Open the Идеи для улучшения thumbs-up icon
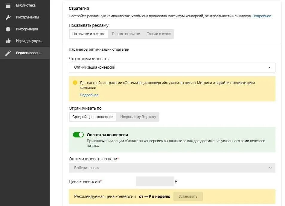Image resolution: width=285 pixels, height=206 pixels. click(x=8, y=41)
